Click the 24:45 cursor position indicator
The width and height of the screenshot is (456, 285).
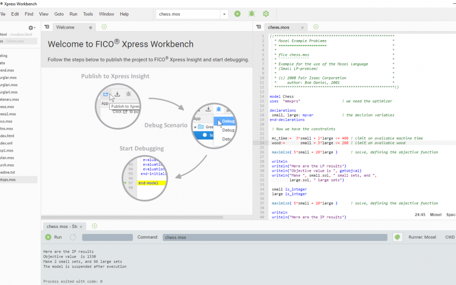point(420,214)
